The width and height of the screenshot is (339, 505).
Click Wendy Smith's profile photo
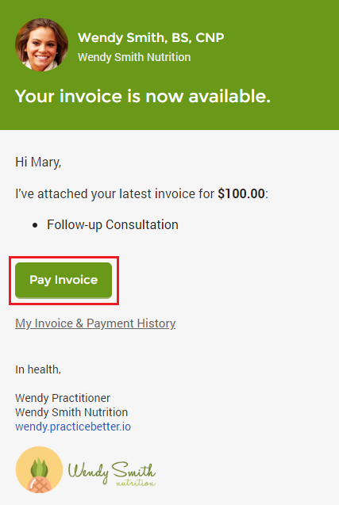tap(41, 44)
